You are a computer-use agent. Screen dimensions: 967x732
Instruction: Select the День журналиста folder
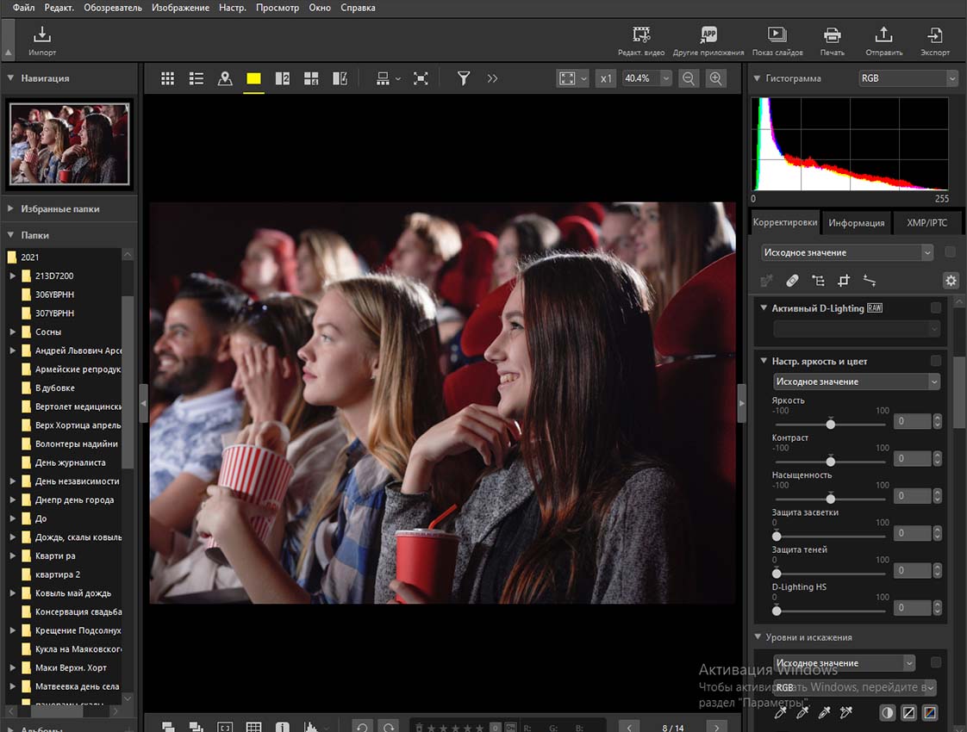(71, 462)
